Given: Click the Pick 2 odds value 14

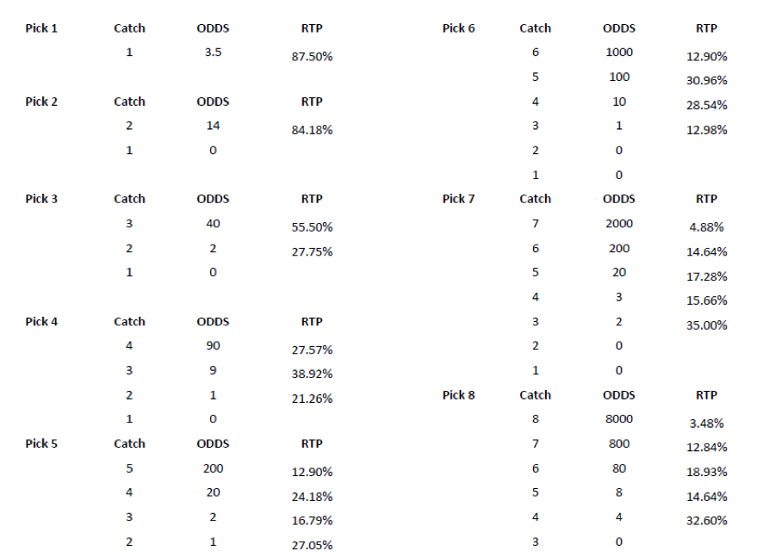Looking at the screenshot, I should coord(213,126).
